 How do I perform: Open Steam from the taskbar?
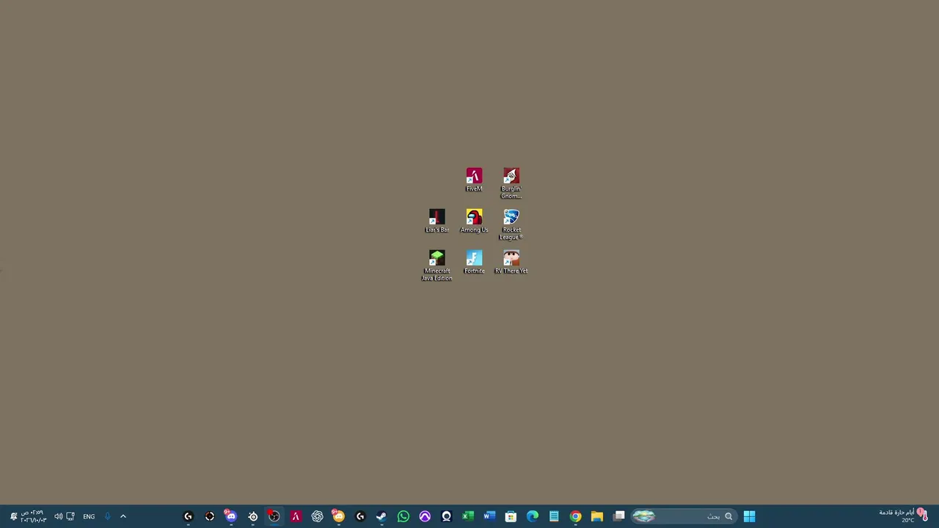click(x=381, y=516)
